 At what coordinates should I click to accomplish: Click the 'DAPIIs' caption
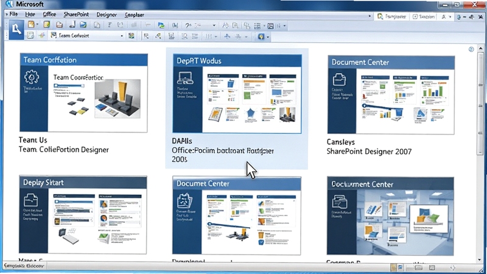tap(182, 141)
